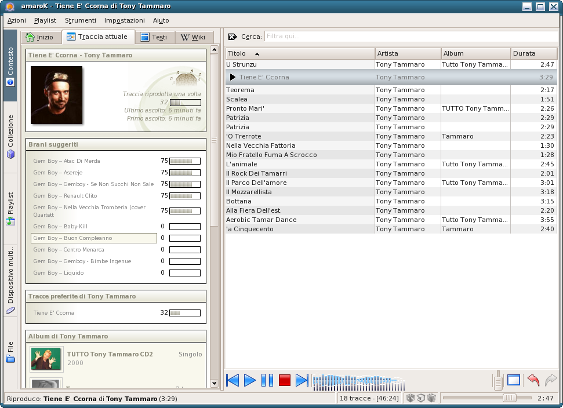Pause playback with the pause button

267,380
